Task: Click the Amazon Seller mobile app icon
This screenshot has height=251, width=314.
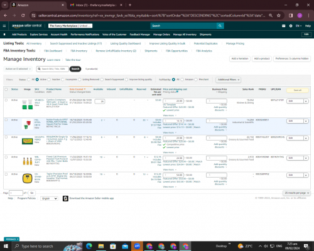Action: (x=65, y=198)
